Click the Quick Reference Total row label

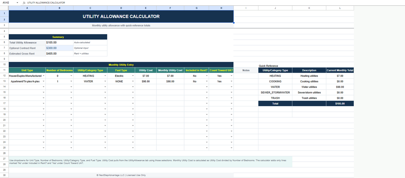pyautogui.click(x=275, y=104)
